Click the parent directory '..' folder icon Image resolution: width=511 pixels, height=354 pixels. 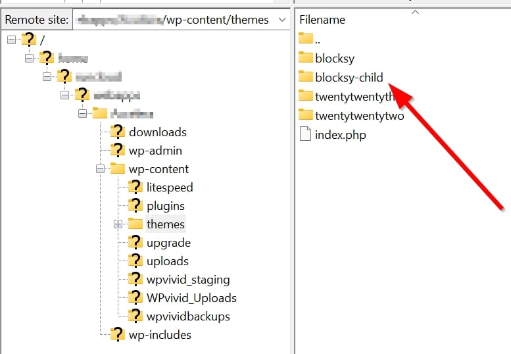tap(305, 39)
